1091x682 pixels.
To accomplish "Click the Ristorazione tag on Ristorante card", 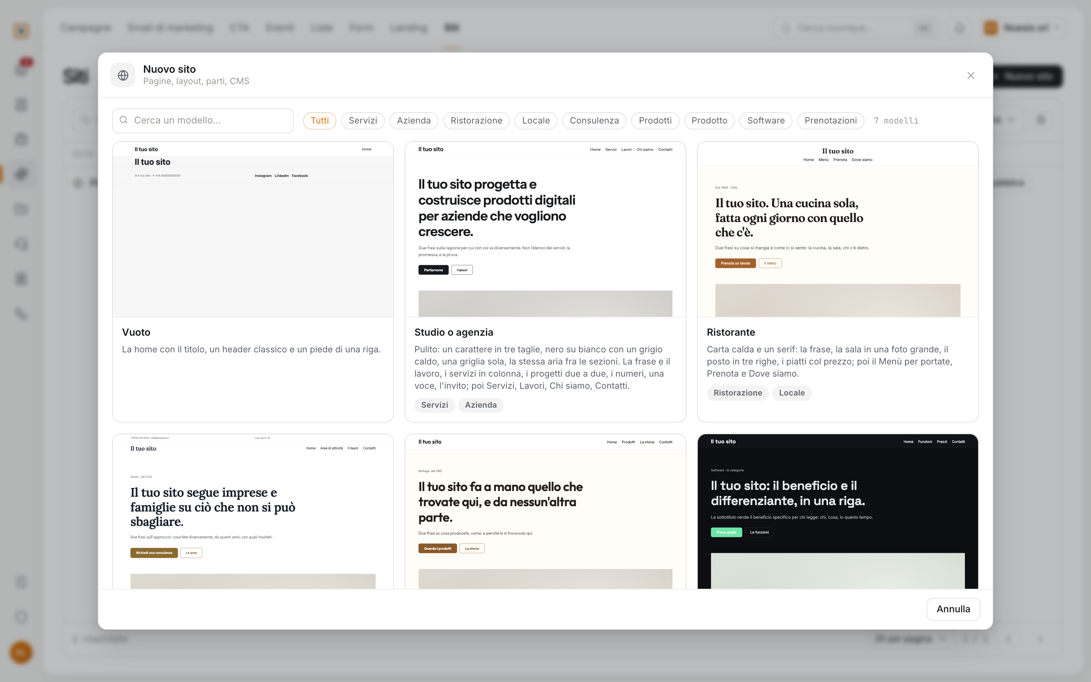I will click(738, 393).
